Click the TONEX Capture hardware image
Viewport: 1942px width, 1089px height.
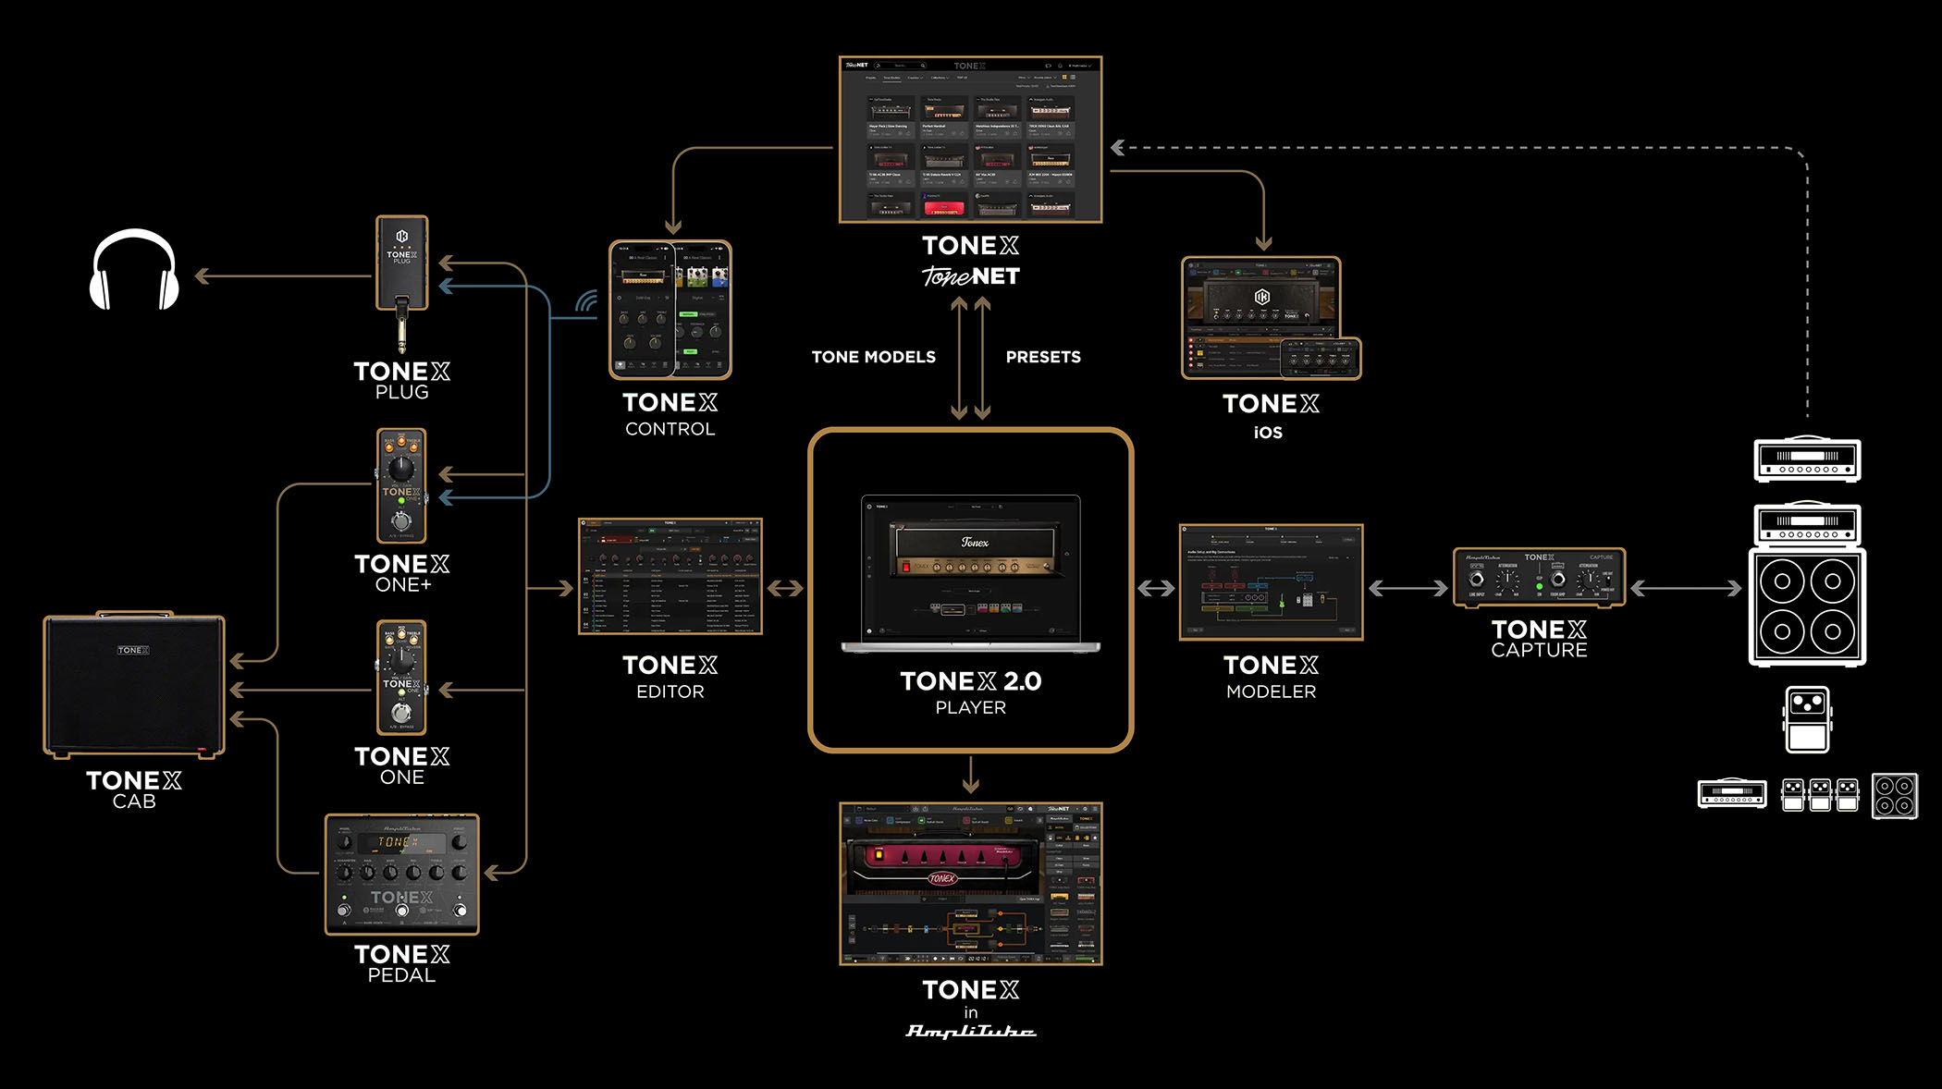[1539, 578]
